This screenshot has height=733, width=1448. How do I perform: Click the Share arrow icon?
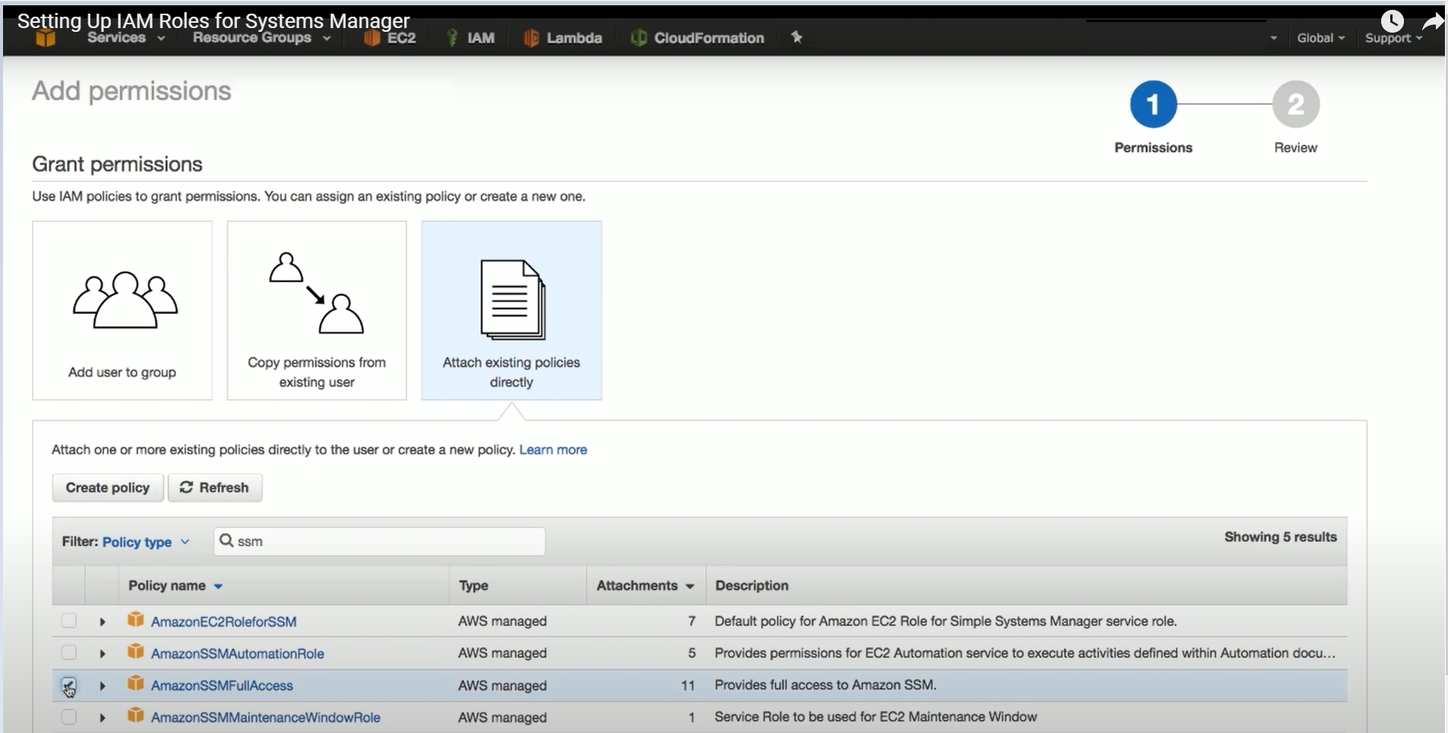click(x=1431, y=21)
